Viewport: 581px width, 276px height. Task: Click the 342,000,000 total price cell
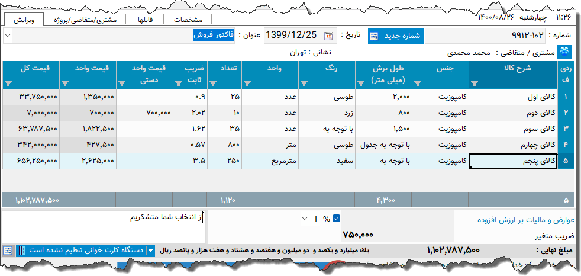[31, 145]
